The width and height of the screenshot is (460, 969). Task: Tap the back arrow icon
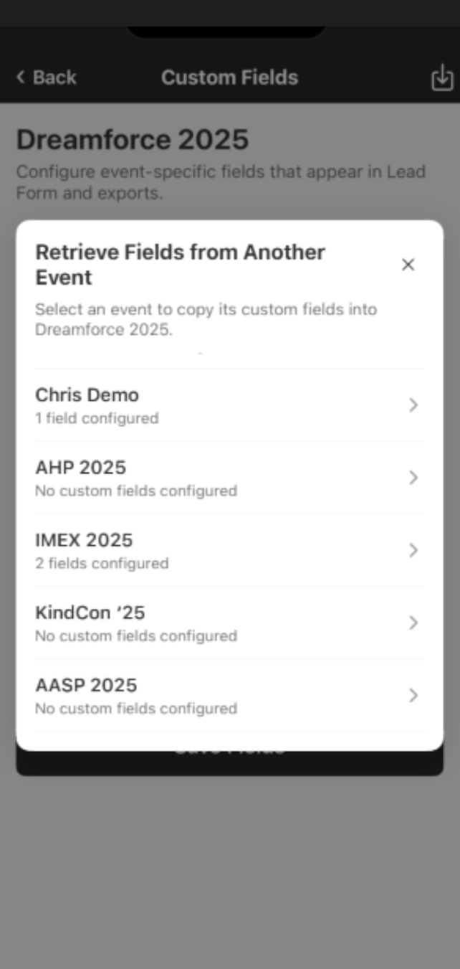pos(19,76)
